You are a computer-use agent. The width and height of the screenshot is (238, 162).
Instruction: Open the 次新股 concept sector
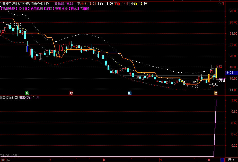85,8
